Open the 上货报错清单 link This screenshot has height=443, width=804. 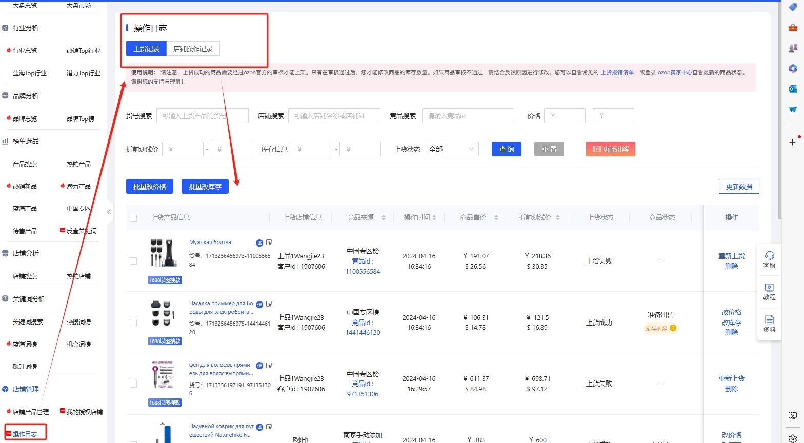(x=617, y=72)
